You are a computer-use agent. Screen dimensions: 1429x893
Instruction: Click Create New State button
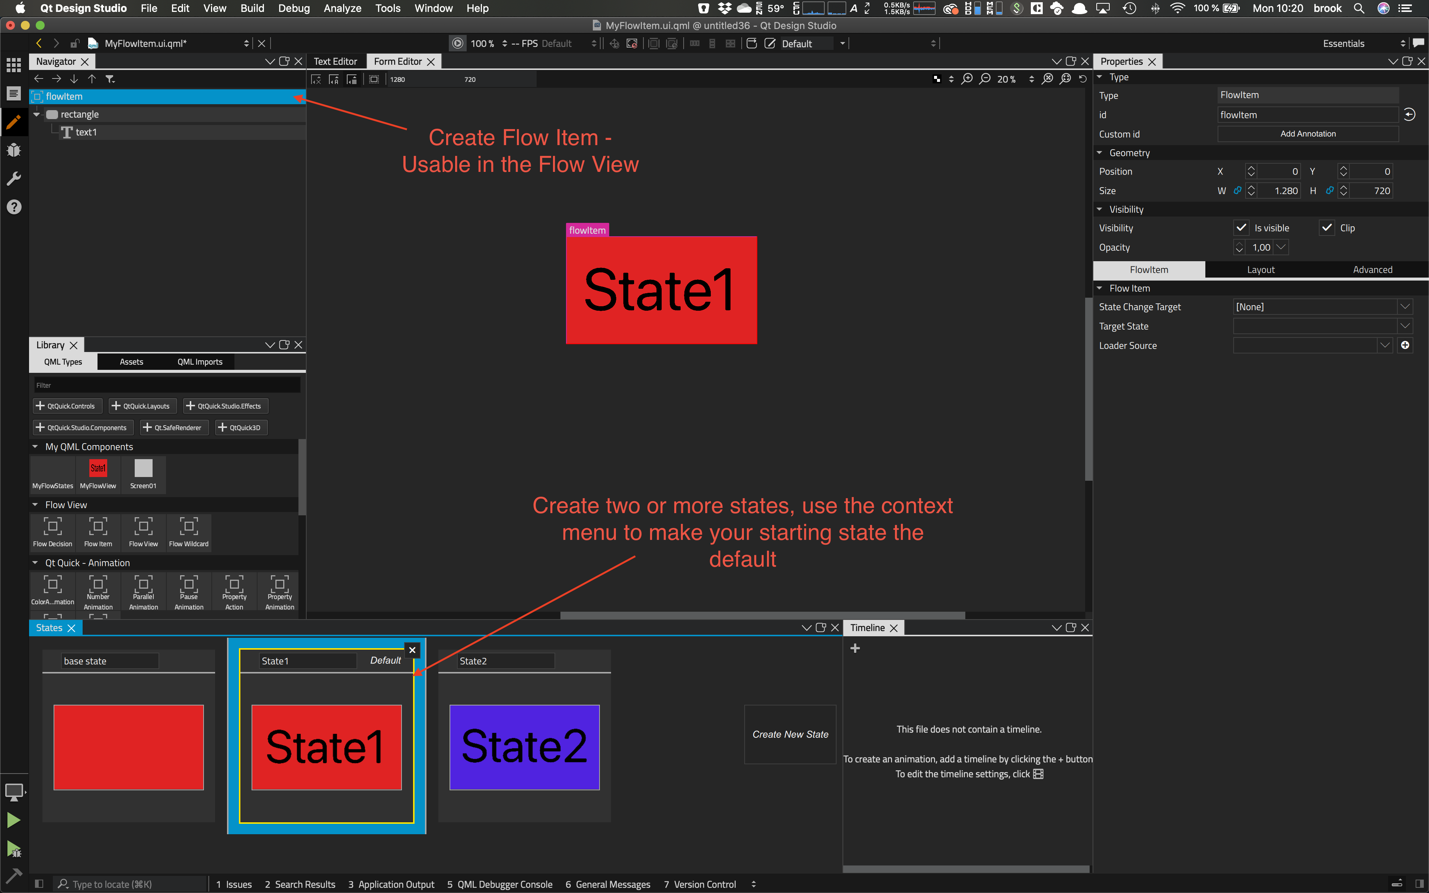[790, 734]
